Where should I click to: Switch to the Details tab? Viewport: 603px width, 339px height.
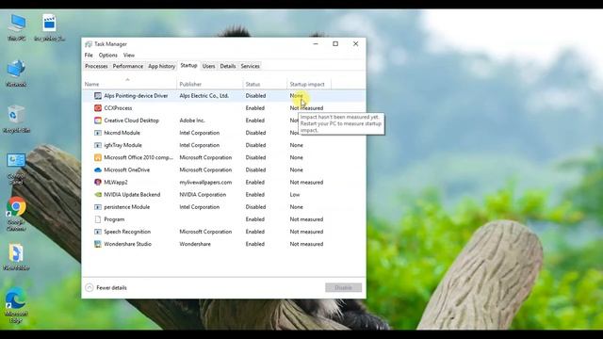pos(228,66)
